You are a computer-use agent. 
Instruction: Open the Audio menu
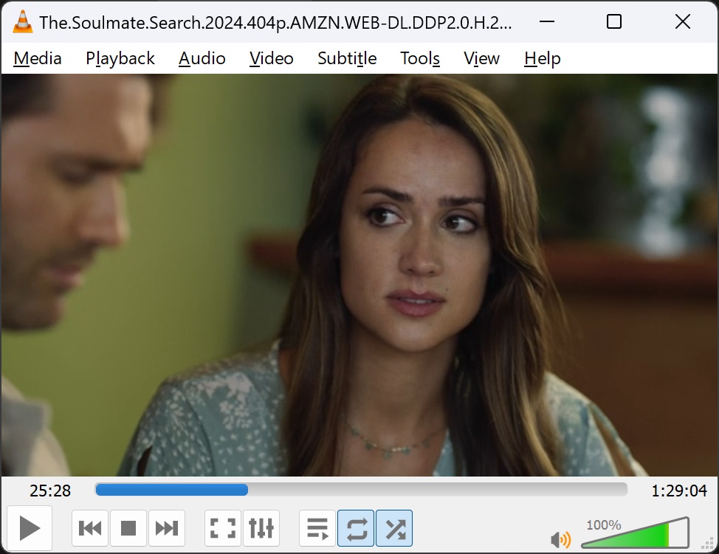tap(202, 58)
